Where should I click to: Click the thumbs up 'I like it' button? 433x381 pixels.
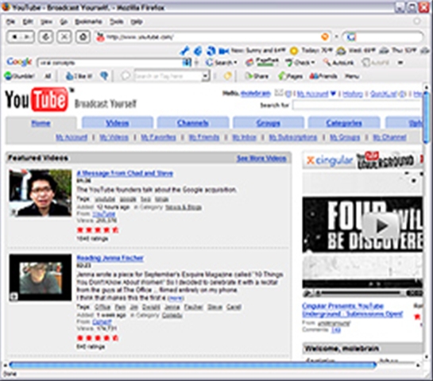click(x=79, y=76)
